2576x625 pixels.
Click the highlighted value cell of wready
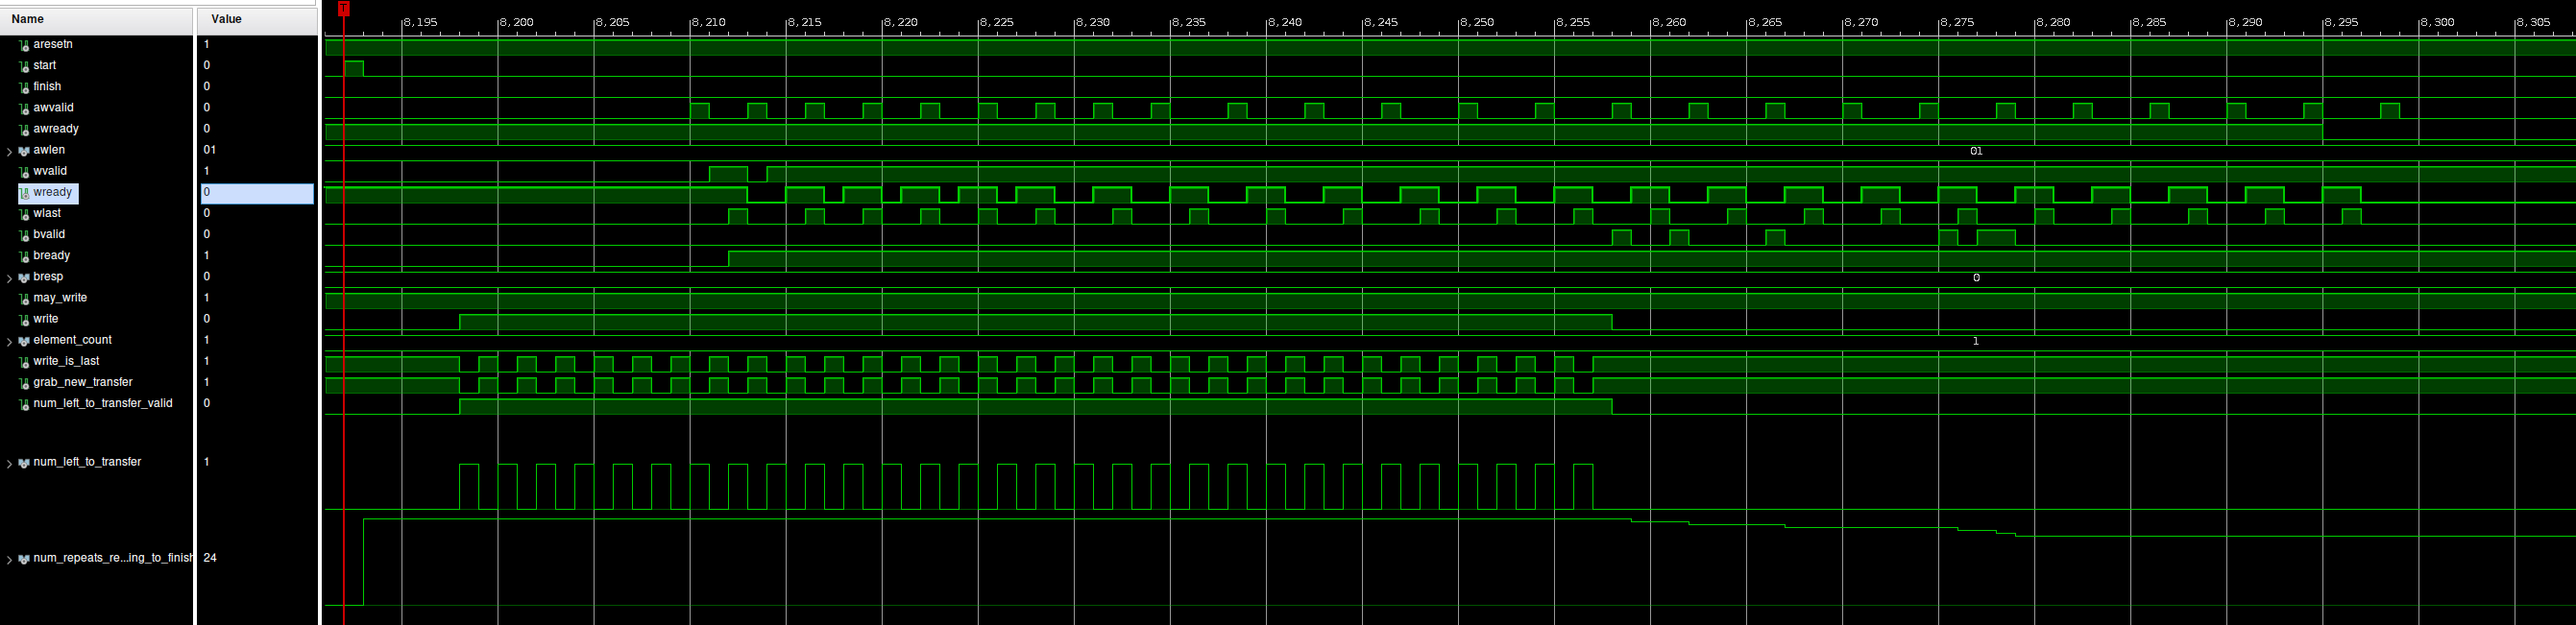[x=257, y=193]
